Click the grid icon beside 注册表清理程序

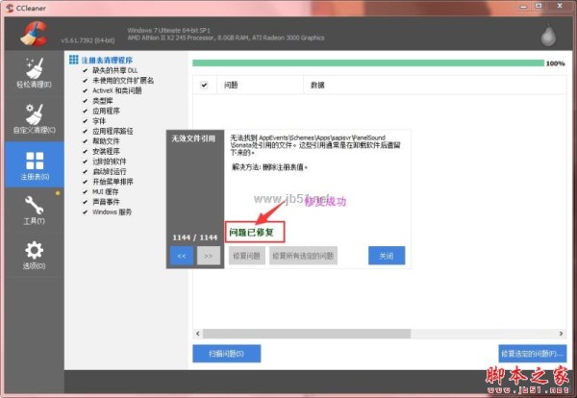pyautogui.click(x=73, y=60)
